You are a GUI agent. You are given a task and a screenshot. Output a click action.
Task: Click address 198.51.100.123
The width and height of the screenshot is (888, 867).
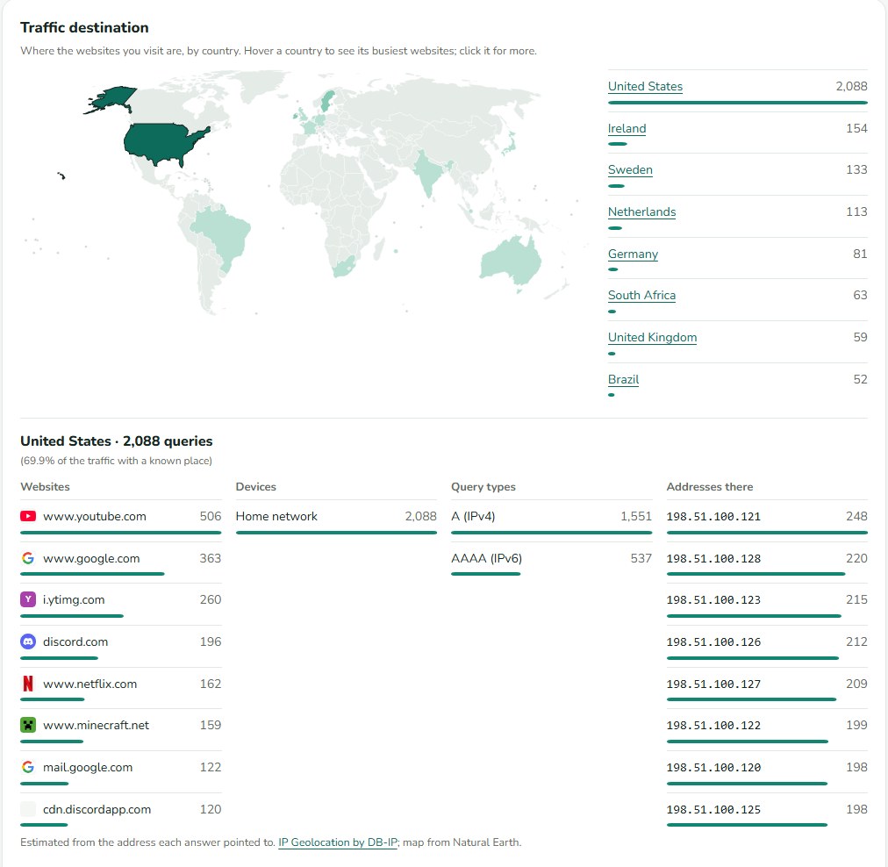click(713, 599)
